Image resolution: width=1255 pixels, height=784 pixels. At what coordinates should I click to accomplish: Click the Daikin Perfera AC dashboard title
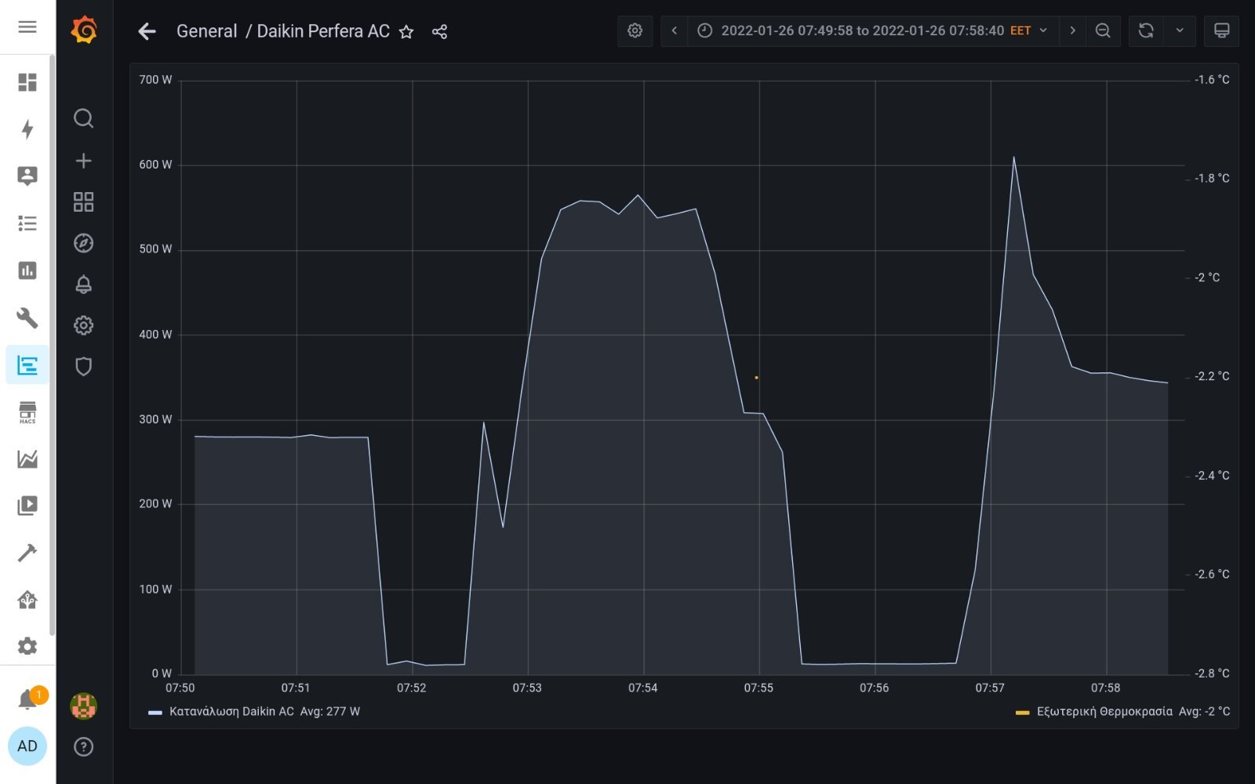[x=323, y=31]
